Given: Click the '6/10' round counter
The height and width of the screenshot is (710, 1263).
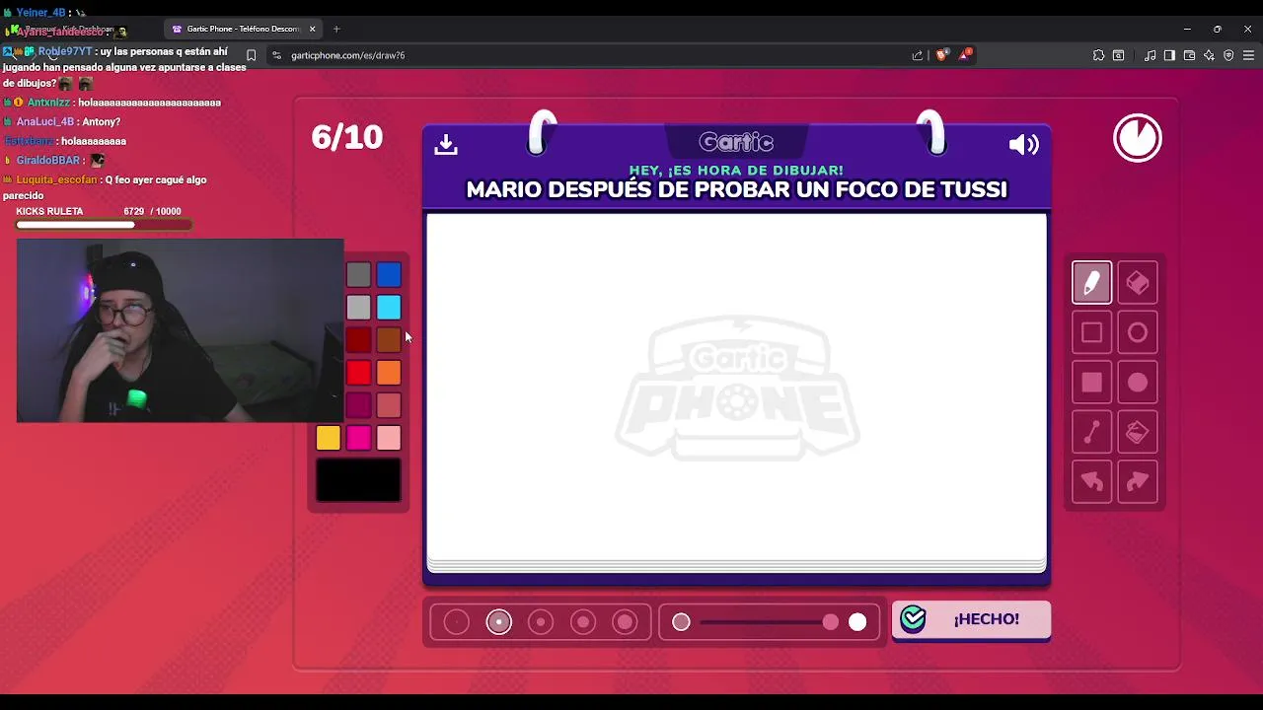Looking at the screenshot, I should coord(346,137).
